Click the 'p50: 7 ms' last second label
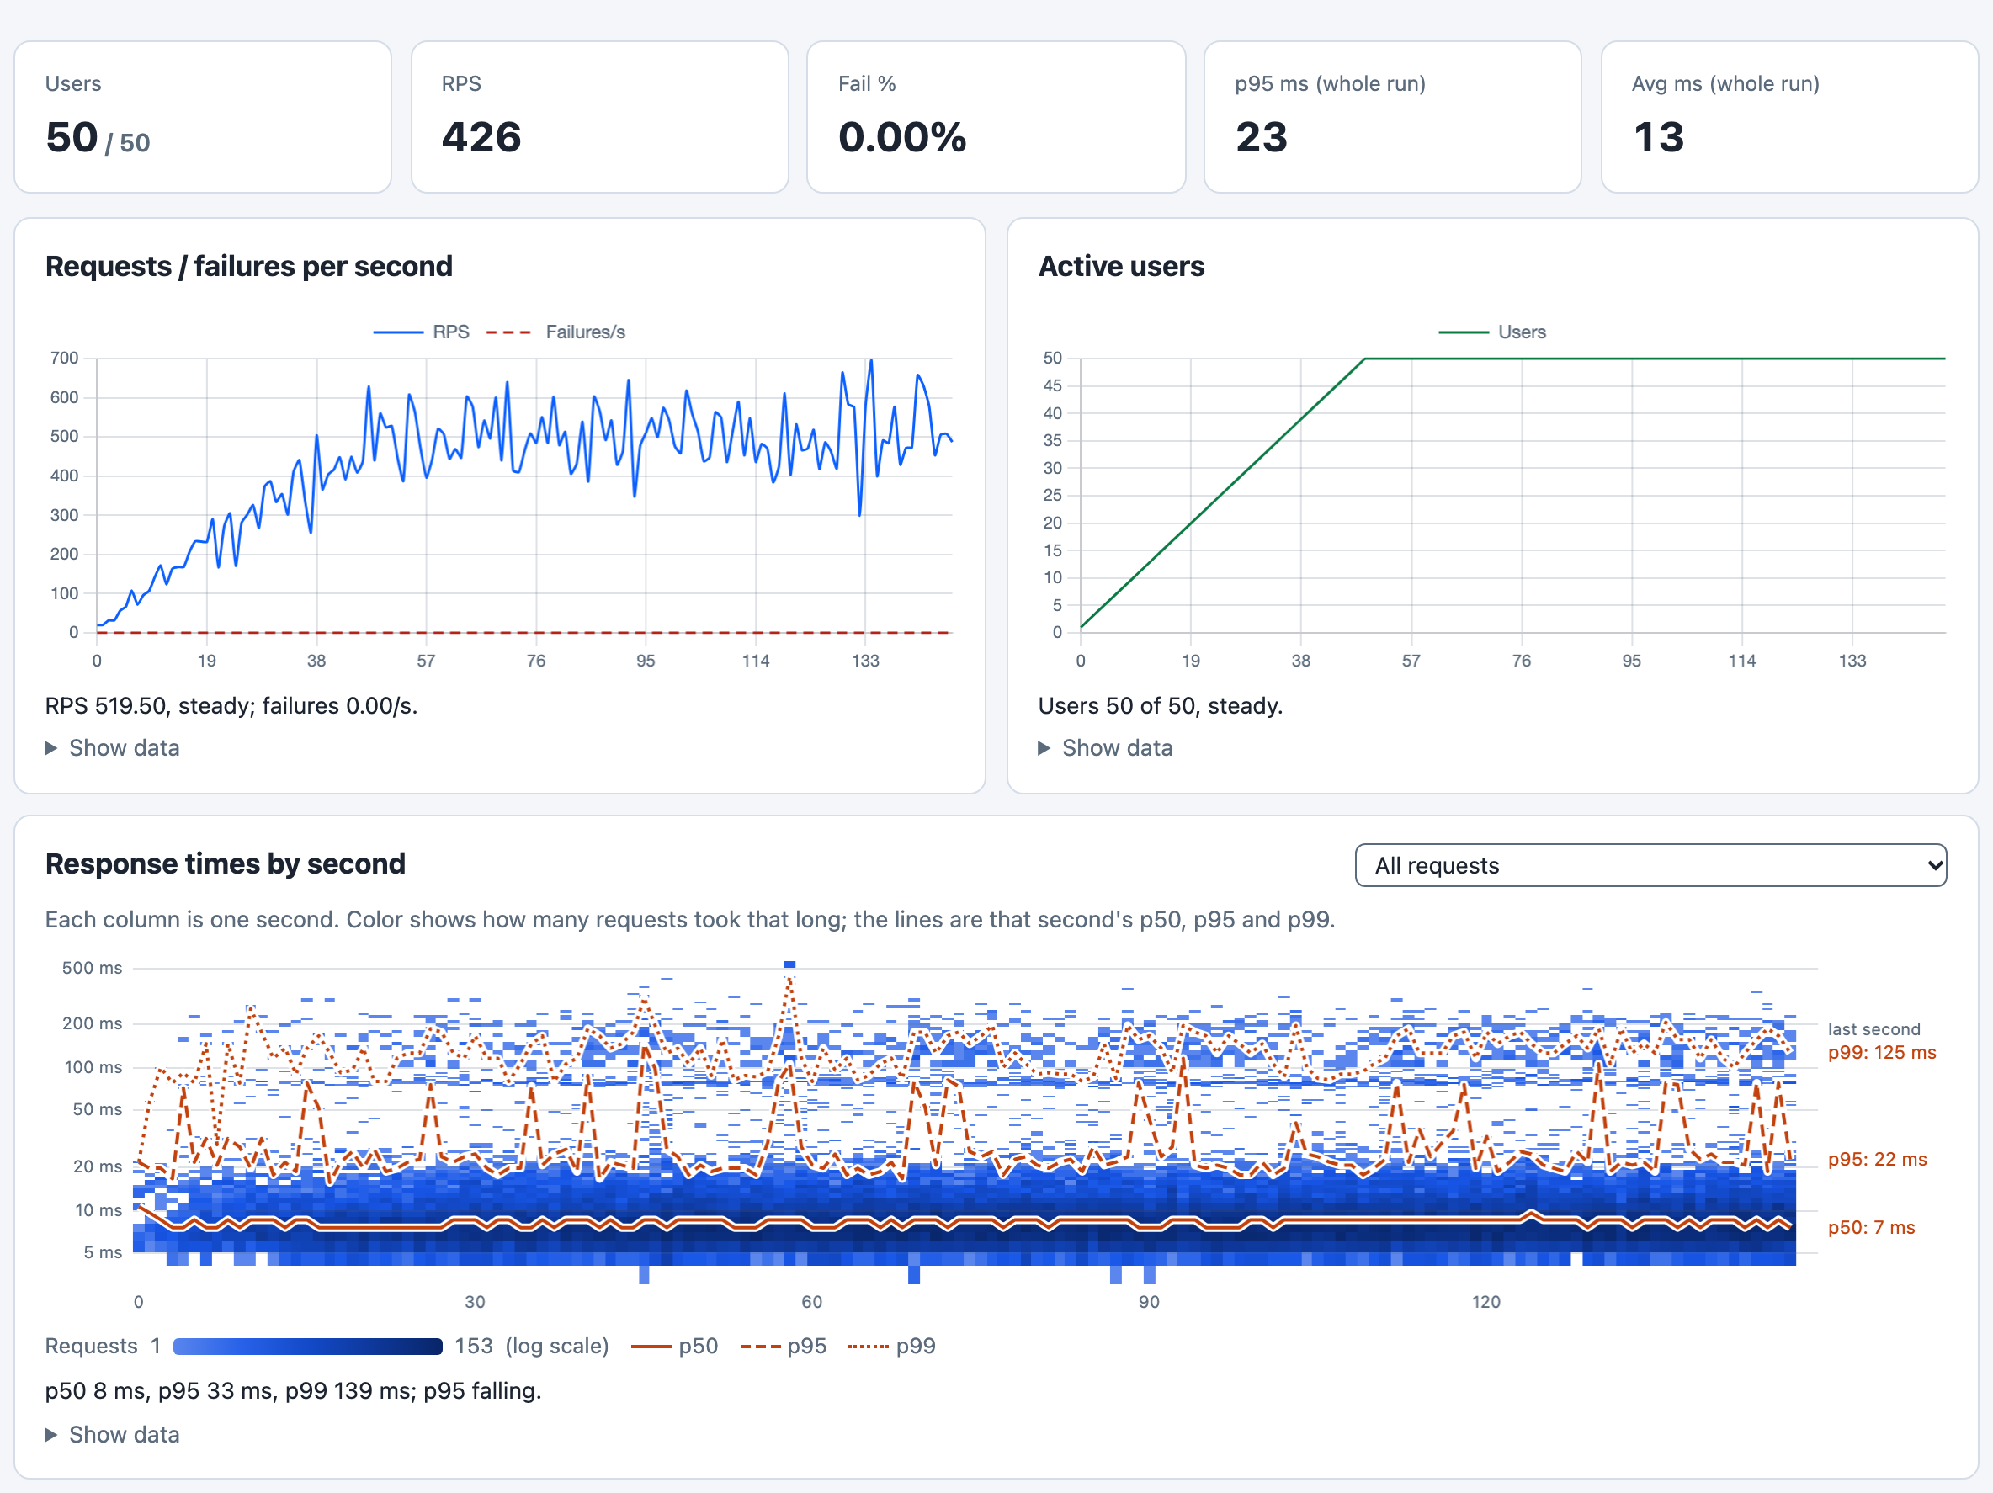 pyautogui.click(x=1870, y=1227)
